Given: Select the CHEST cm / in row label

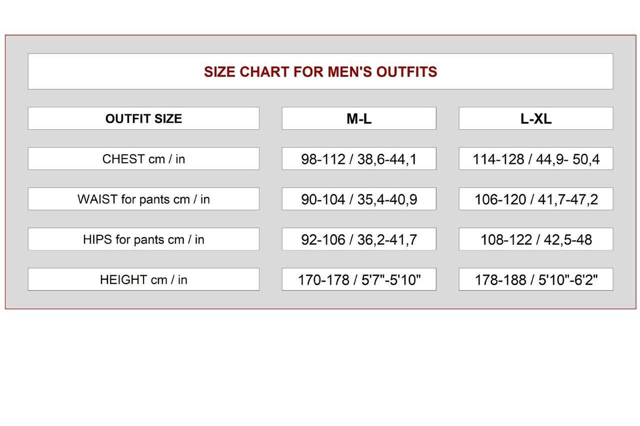Looking at the screenshot, I should [143, 159].
